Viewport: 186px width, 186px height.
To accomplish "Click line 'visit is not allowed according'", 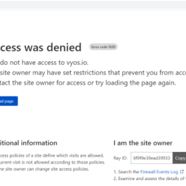I will coord(53,162).
